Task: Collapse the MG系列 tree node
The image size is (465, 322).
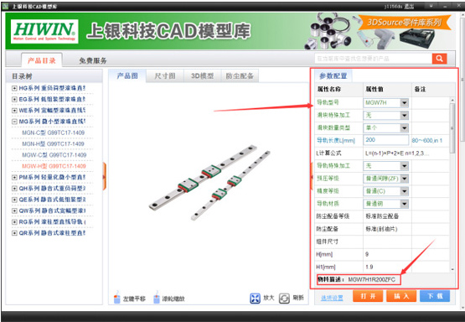Action: pos(14,122)
